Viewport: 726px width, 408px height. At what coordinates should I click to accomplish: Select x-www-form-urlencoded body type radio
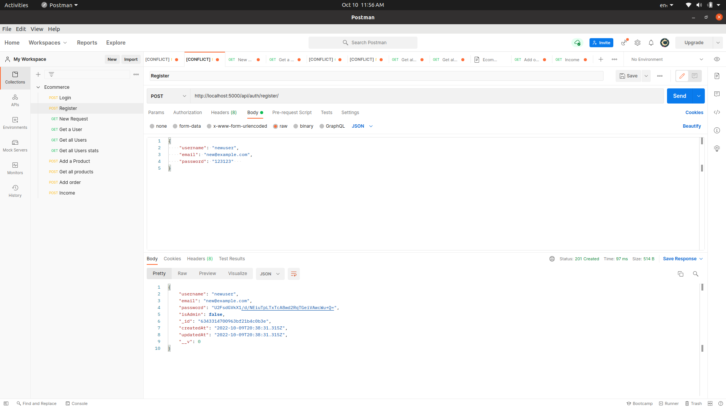(x=209, y=126)
